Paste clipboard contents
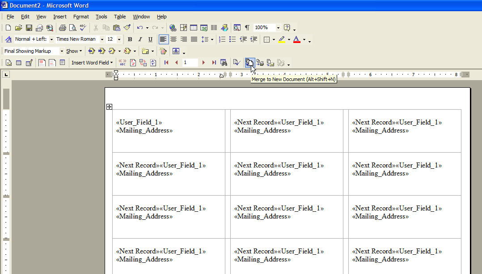 [117, 28]
